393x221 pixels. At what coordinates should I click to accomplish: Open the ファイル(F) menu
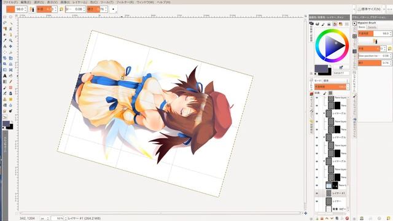pos(10,2)
